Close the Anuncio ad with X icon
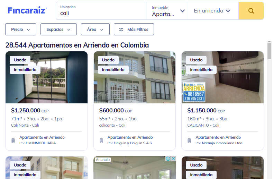The height and width of the screenshot is (179, 273). (173, 159)
